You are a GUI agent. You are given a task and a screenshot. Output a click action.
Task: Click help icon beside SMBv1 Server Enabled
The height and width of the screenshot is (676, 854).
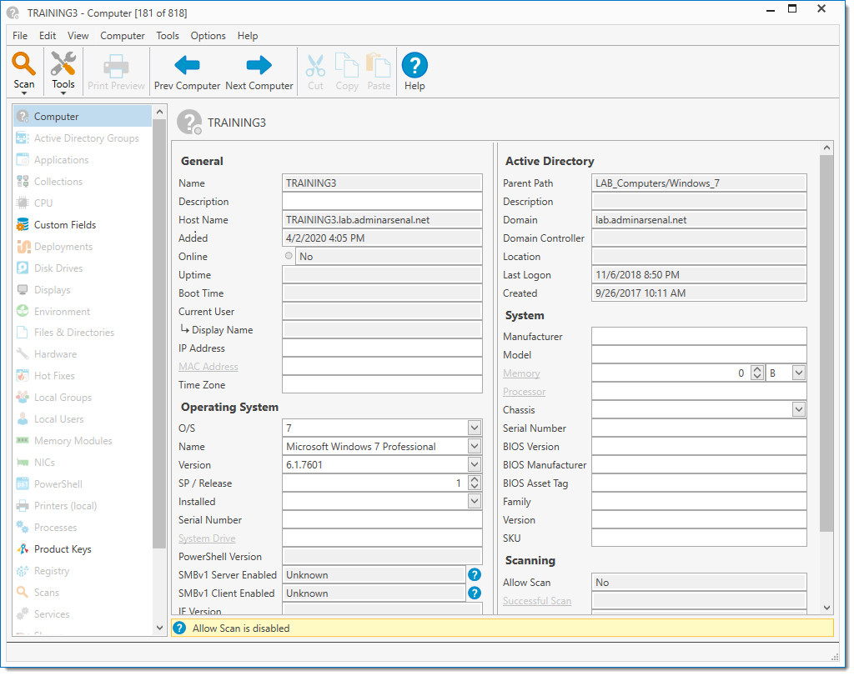(475, 574)
